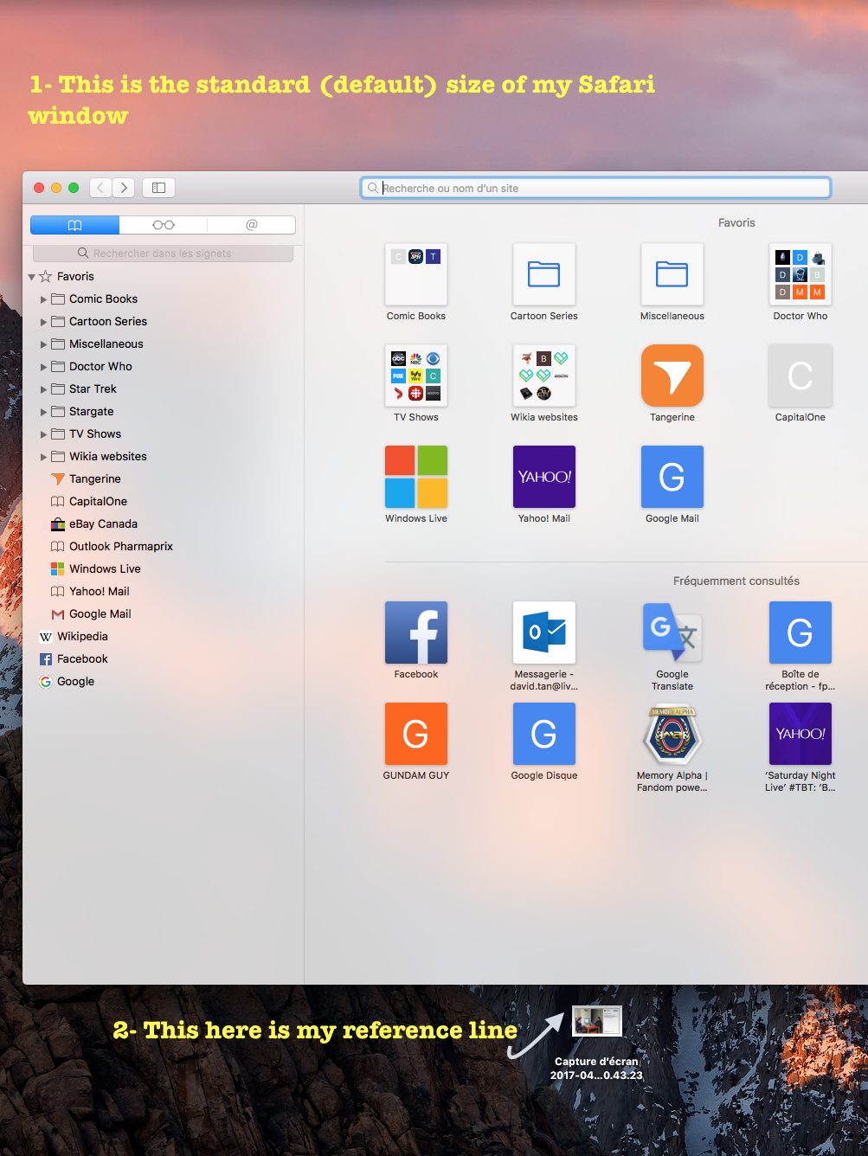Open the Yahoo! Mail favorite tile
The height and width of the screenshot is (1156, 868).
point(544,477)
